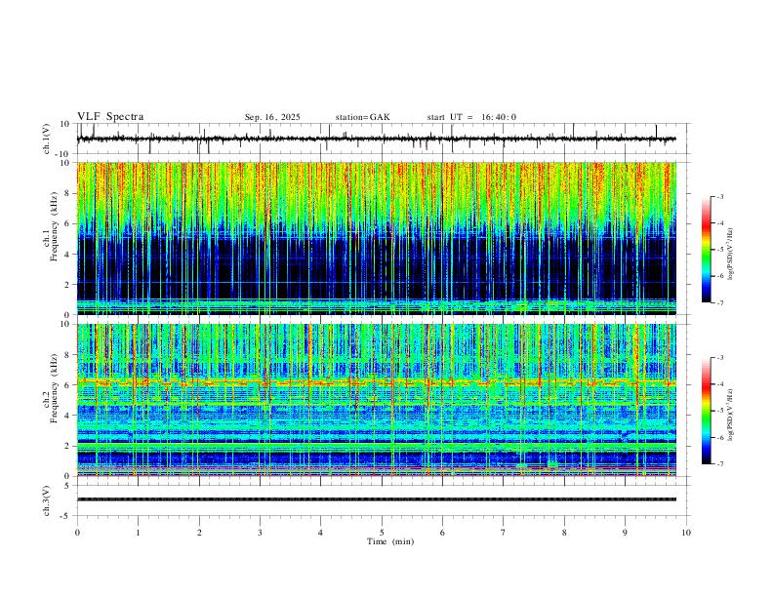Viewport: 773px width, 597px height.
Task: Click the "Time (min)" axis label
Action: tap(390, 541)
